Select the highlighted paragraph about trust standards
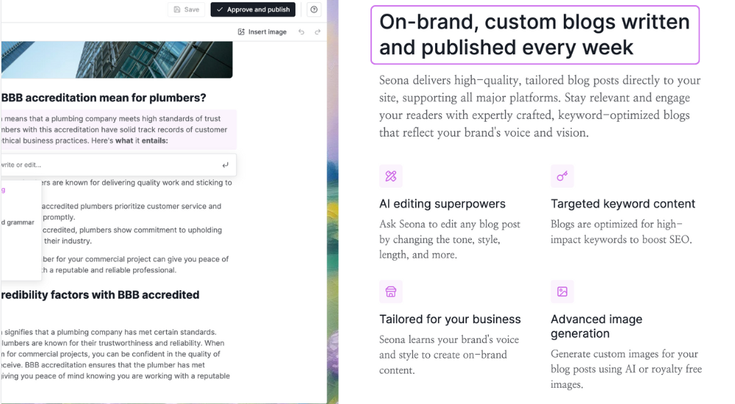This screenshot has height=404, width=735. (118, 130)
